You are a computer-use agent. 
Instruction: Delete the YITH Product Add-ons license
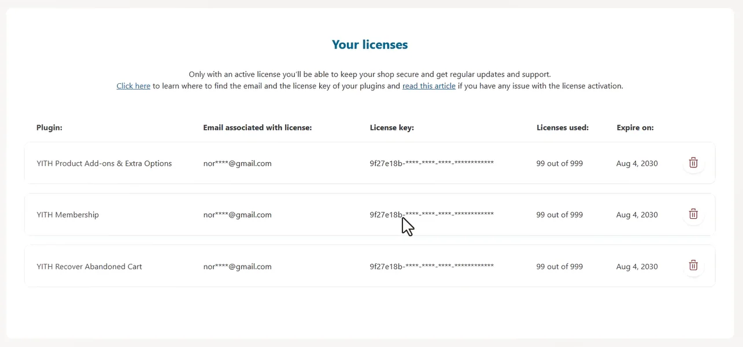click(x=693, y=163)
